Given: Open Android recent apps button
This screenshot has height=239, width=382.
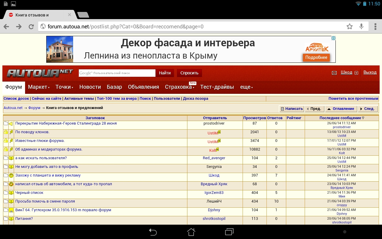Looking at the screenshot, I should pos(229,232).
